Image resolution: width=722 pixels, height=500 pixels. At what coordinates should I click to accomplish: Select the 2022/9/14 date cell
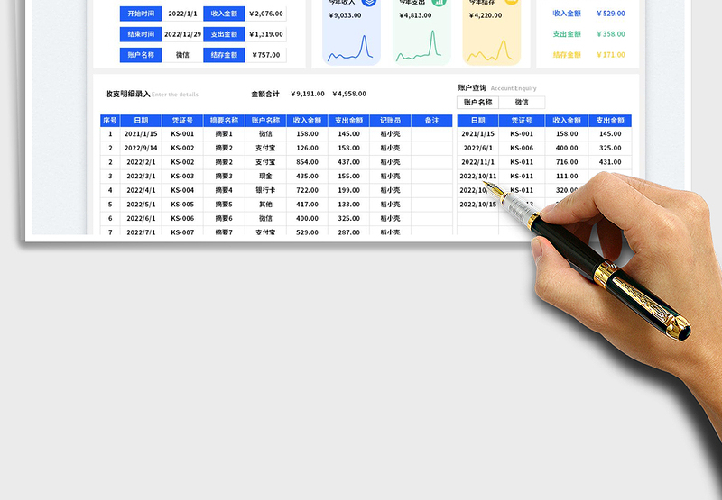coord(141,149)
